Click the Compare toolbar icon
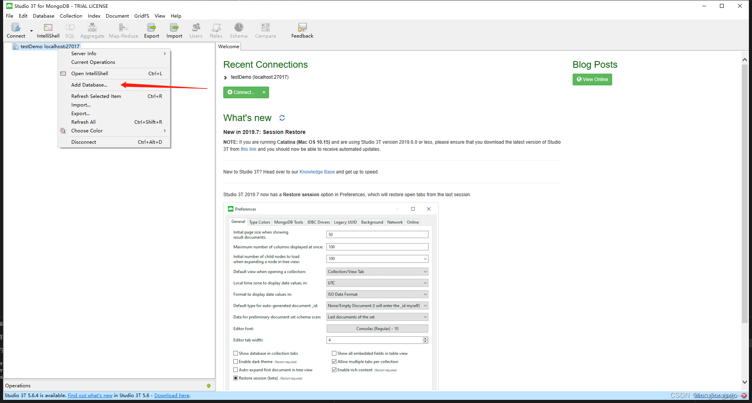 266,31
